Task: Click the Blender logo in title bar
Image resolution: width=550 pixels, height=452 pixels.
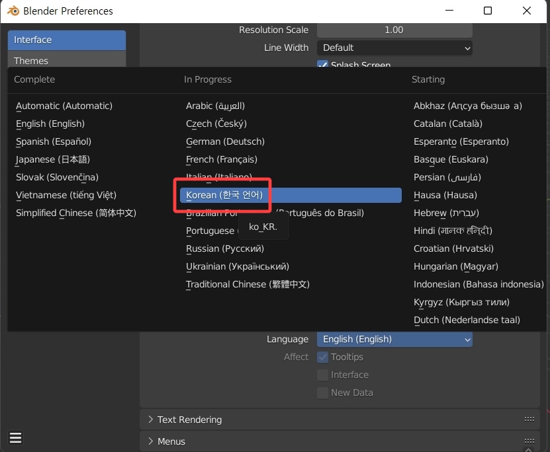Action: click(x=13, y=11)
